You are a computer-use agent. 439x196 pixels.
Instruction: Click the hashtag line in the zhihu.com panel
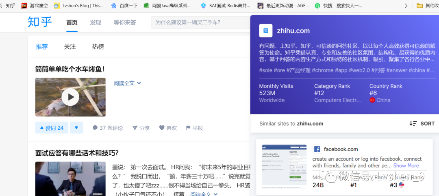pyautogui.click(x=347, y=70)
